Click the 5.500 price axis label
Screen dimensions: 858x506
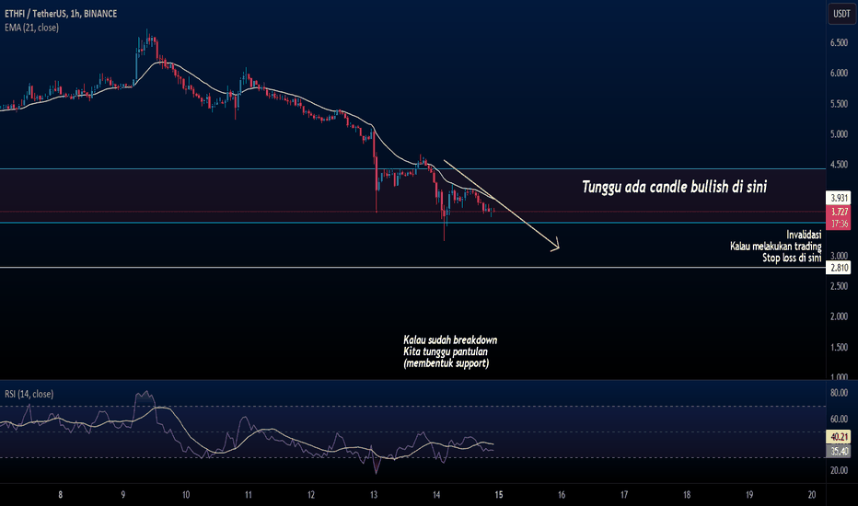click(x=839, y=103)
